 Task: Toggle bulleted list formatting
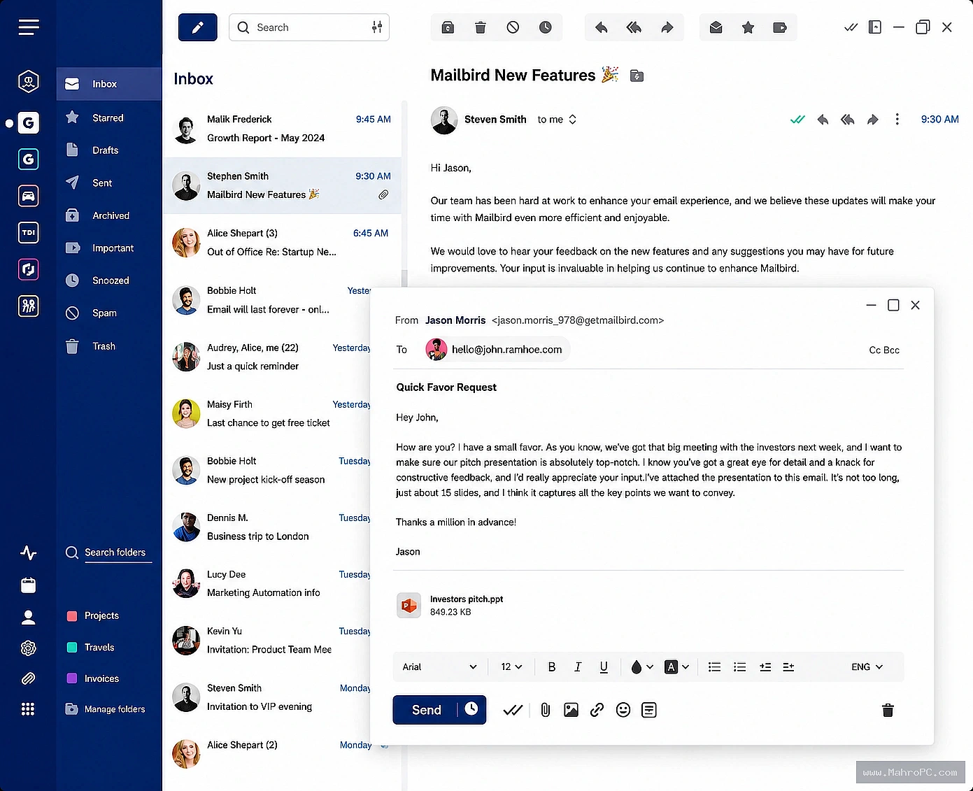point(739,667)
